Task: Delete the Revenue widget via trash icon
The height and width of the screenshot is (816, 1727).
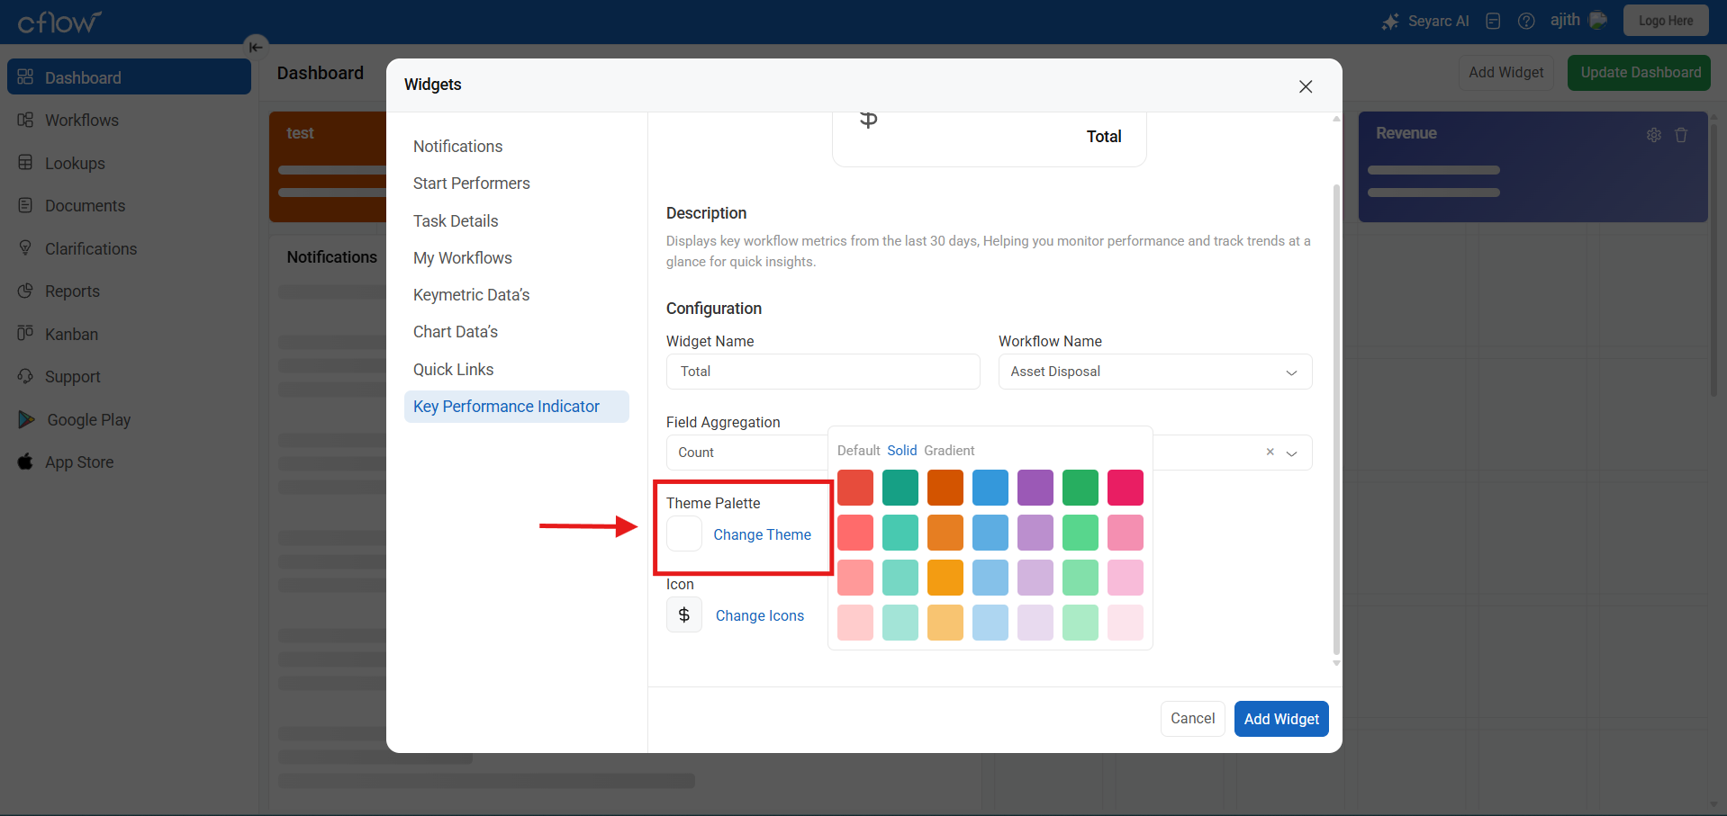Action: (1681, 135)
